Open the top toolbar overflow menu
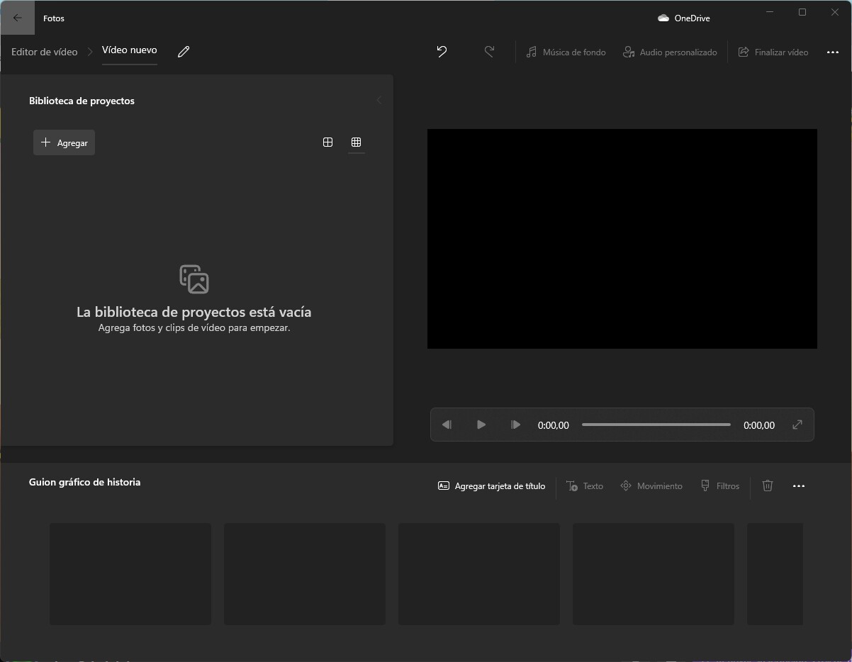 [x=832, y=52]
